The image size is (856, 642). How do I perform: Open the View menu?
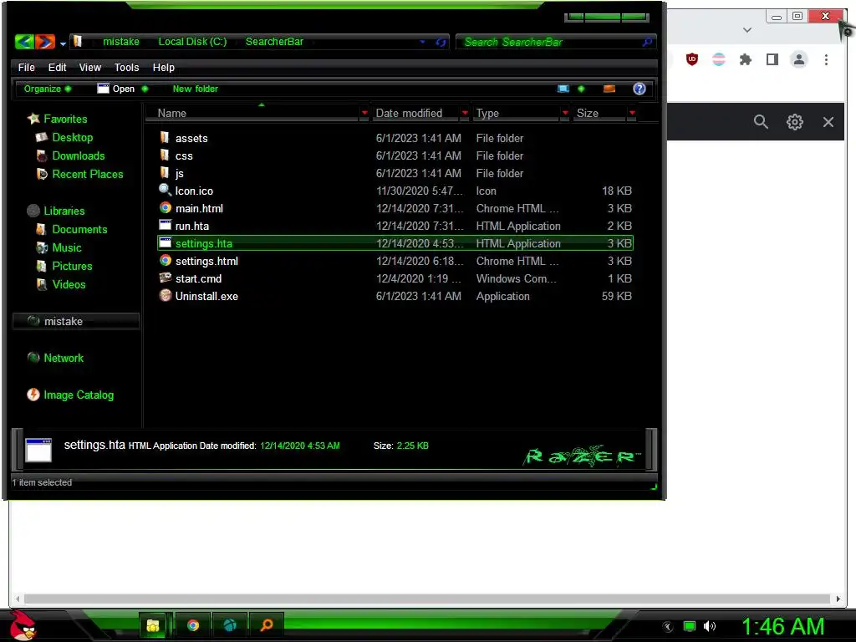(x=90, y=67)
